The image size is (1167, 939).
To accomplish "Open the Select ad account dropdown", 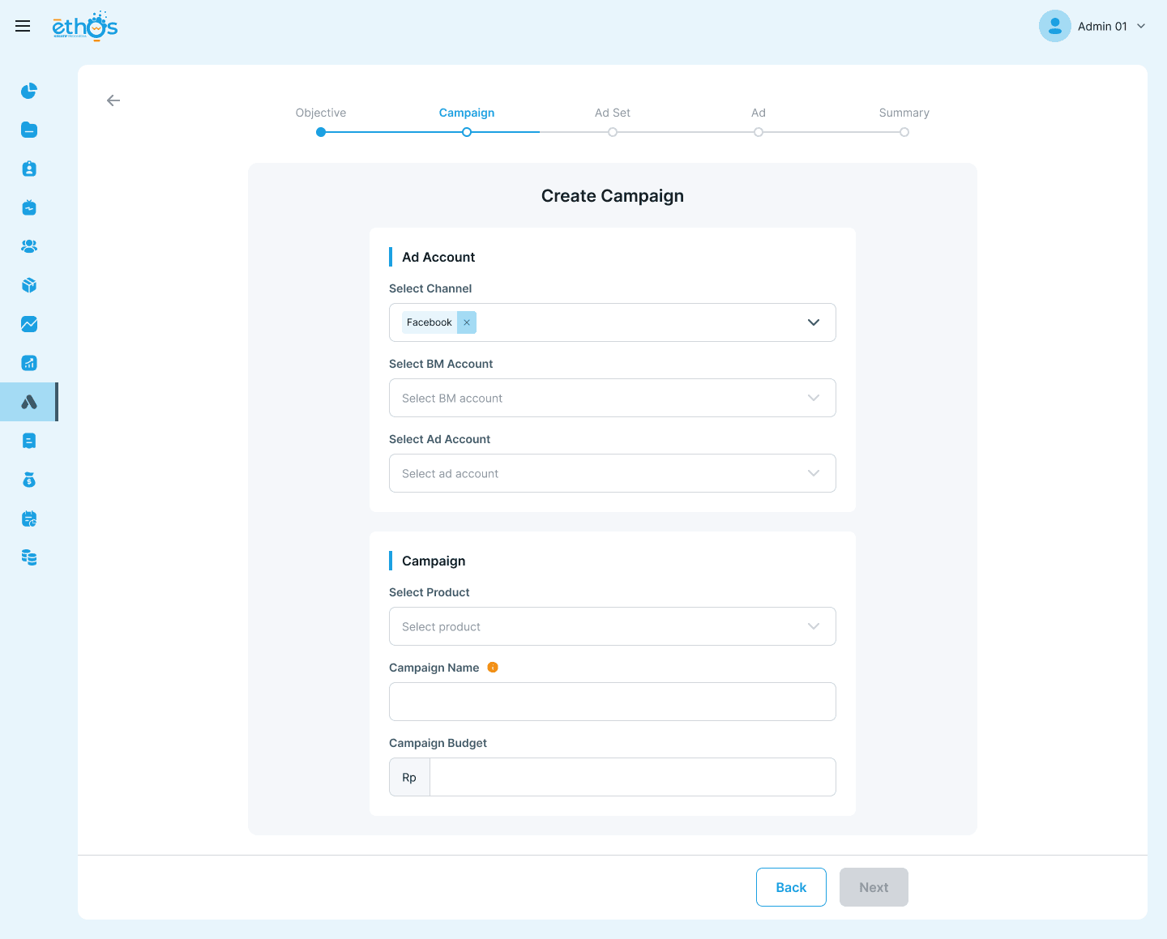I will (x=613, y=473).
